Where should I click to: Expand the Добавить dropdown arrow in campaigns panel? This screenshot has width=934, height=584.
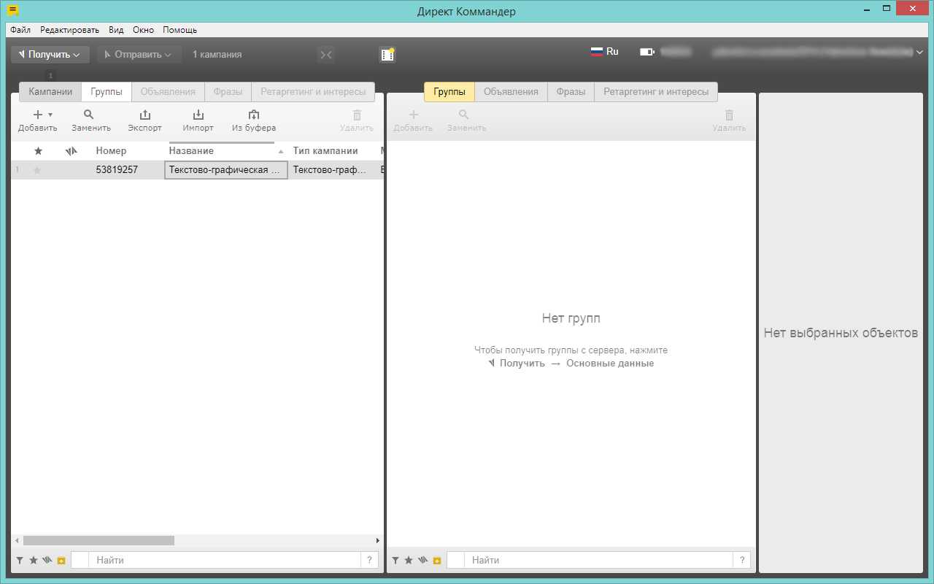point(50,115)
